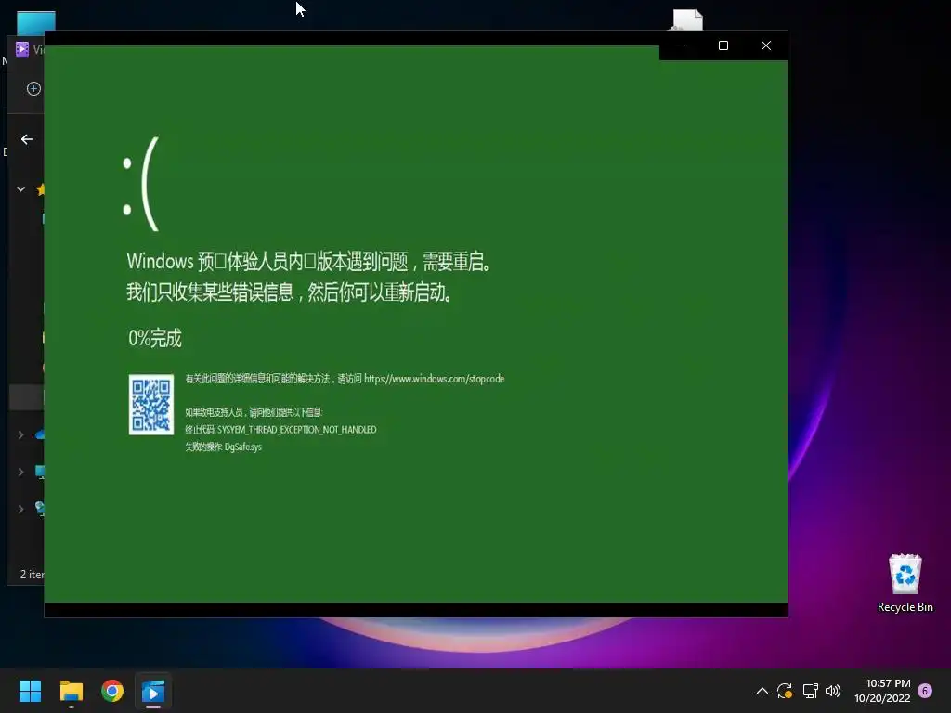Launch Google Chrome from the taskbar
951x713 pixels.
pyautogui.click(x=112, y=691)
